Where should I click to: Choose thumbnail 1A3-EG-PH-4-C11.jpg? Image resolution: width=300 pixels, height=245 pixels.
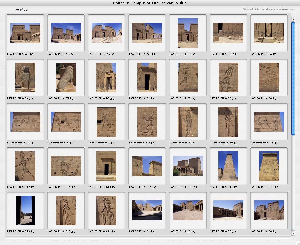pos(269,122)
